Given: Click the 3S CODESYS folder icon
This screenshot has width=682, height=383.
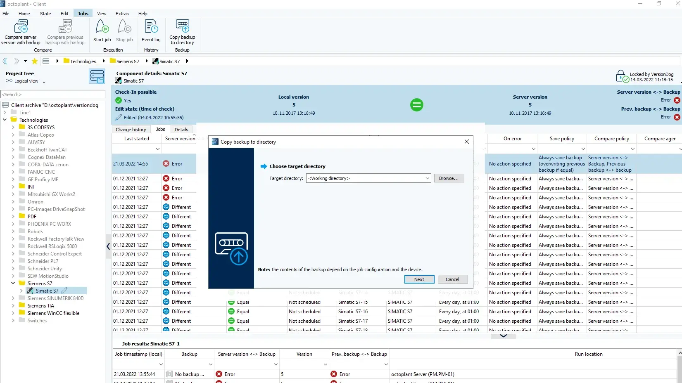Looking at the screenshot, I should [22, 127].
